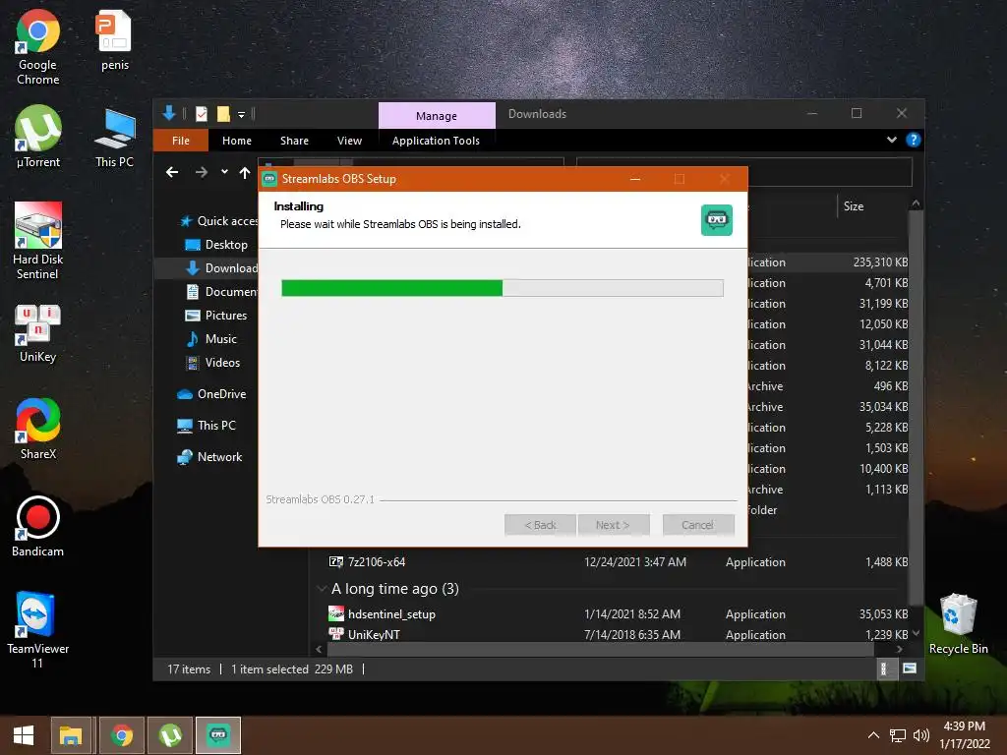Screen dimensions: 1007x755
Task: Click the Properties quick access toolbar icon
Action: [201, 114]
